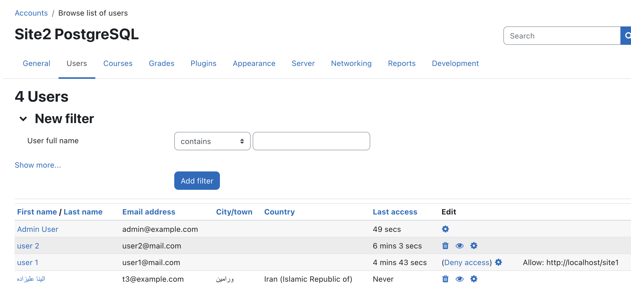Screen dimensions: 631x291
Task: Click Iran (Islamic Republic of) cell
Action: pos(308,279)
